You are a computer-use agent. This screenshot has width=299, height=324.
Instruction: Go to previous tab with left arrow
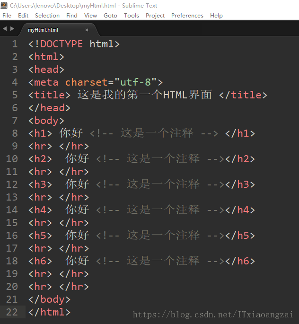(5, 28)
